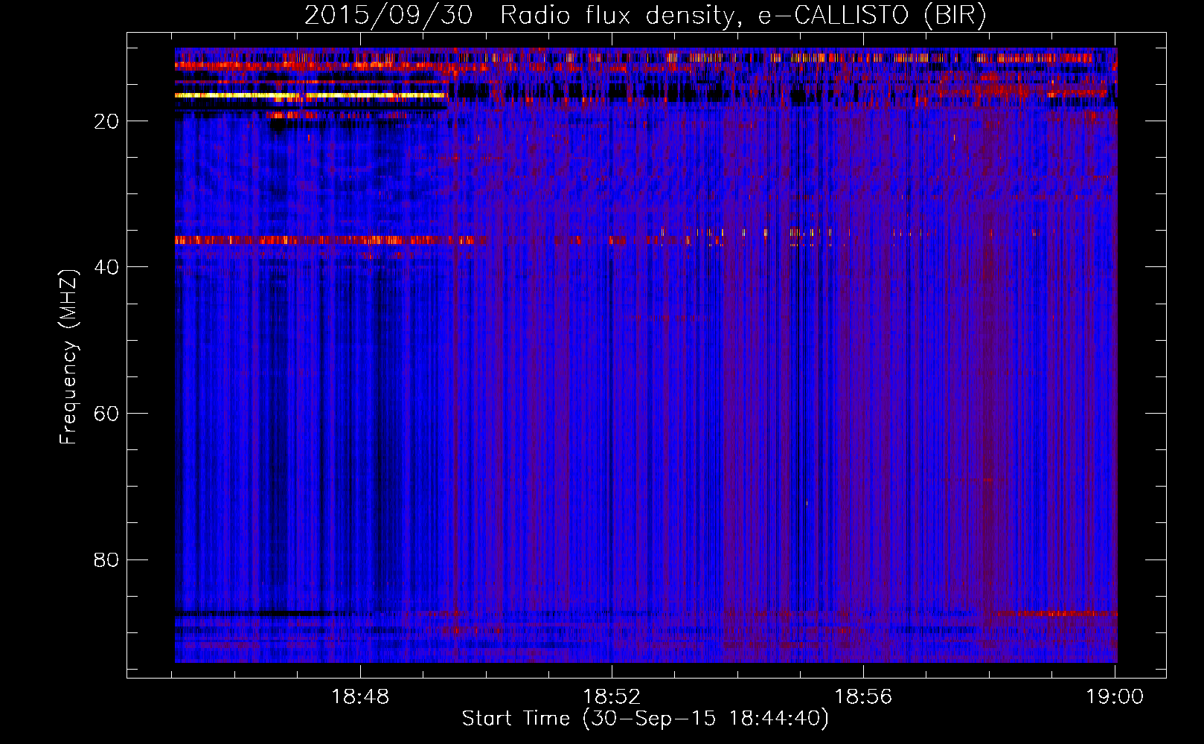1204x744 pixels.
Task: Click the 18:56 time tick label
Action: pyautogui.click(x=863, y=697)
